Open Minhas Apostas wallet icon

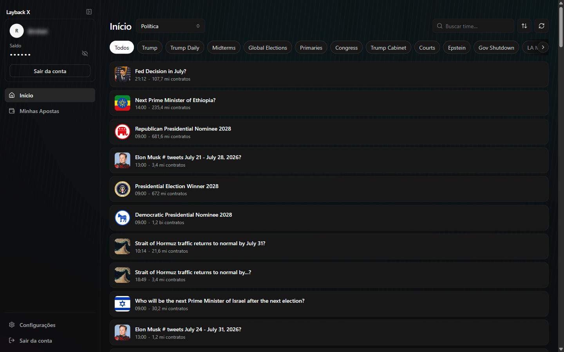pyautogui.click(x=12, y=111)
